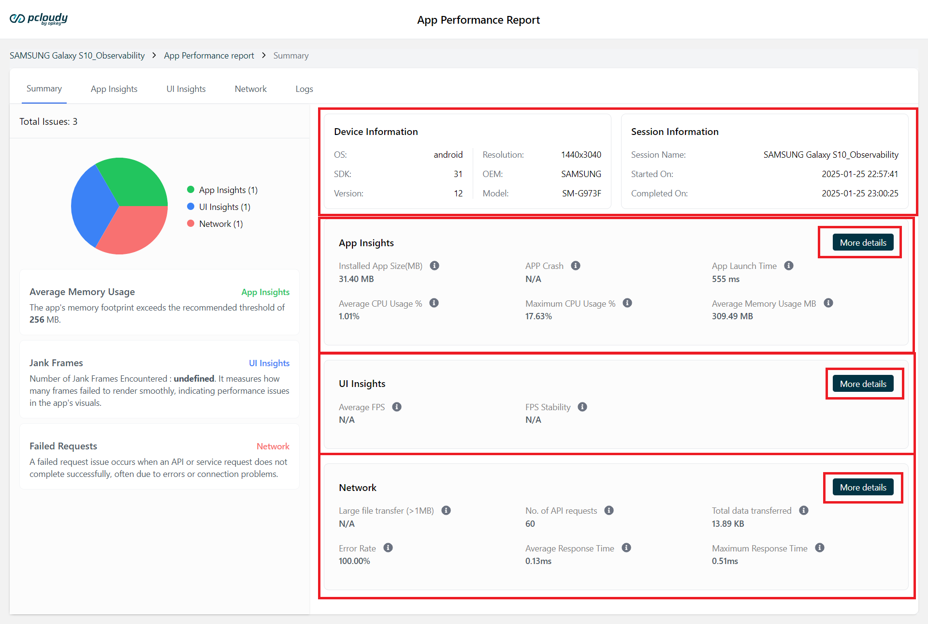The height and width of the screenshot is (624, 928).
Task: Click info icon beside Average Memory Usage MB
Action: click(828, 303)
